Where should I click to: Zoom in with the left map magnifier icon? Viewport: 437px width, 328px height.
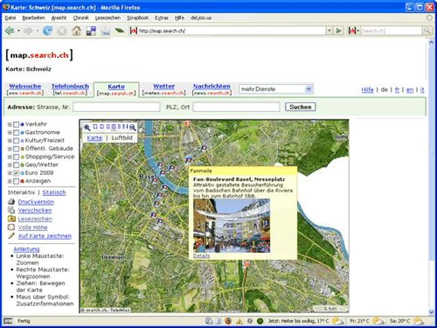[x=87, y=127]
